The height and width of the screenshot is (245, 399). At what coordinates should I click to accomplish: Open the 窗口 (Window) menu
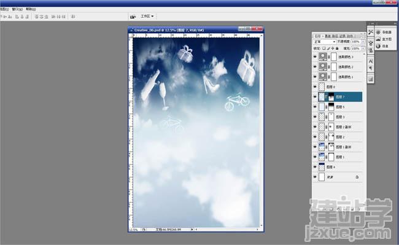click(x=17, y=9)
